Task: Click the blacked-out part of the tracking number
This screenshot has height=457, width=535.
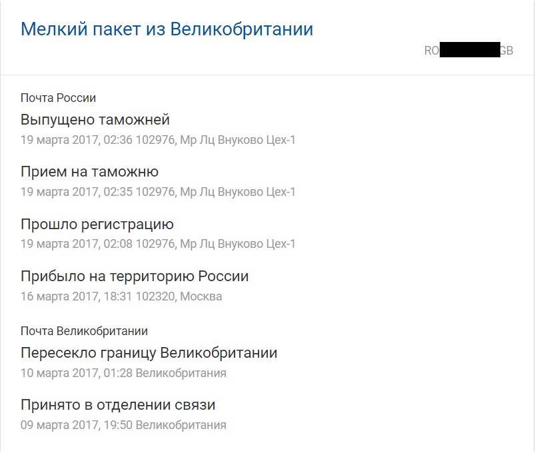Action: [x=470, y=51]
